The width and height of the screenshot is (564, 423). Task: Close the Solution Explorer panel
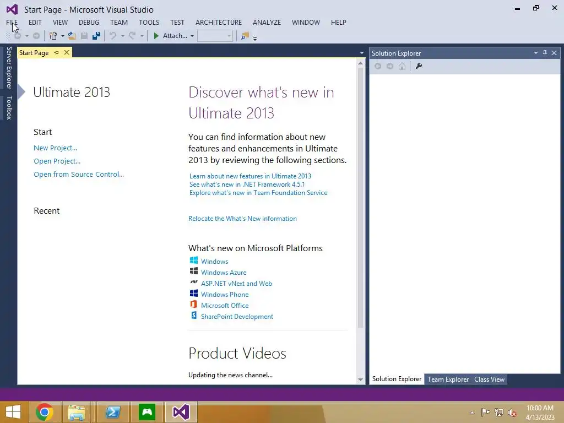554,53
